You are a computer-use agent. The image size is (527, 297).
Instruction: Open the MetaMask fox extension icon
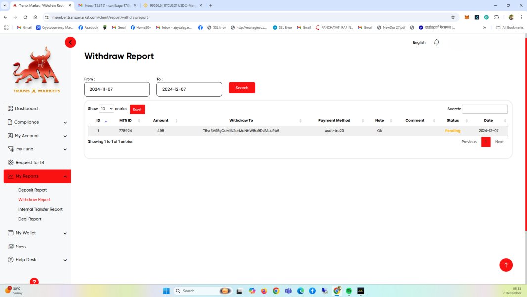coord(466,17)
